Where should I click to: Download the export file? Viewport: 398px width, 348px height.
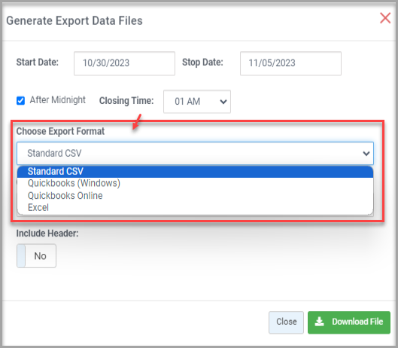point(349,322)
